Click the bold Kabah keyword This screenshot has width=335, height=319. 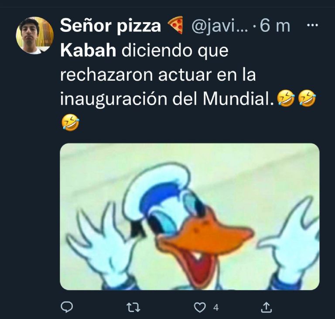[x=88, y=51]
